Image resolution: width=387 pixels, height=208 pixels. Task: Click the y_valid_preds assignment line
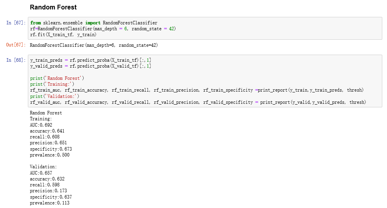pyautogui.click(x=91, y=66)
